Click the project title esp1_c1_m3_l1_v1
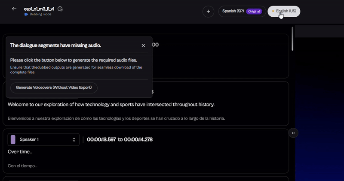 coord(39,9)
